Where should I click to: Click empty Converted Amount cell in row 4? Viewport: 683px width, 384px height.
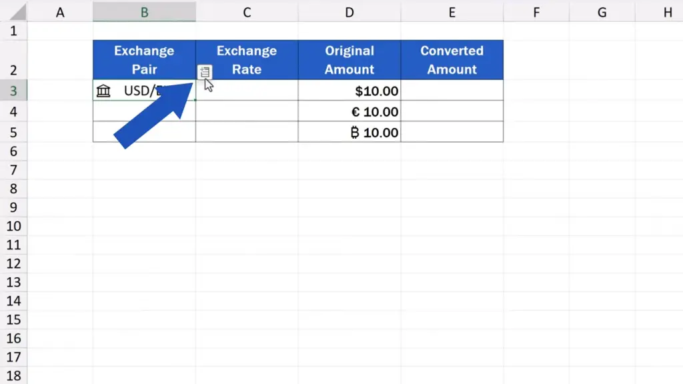452,111
